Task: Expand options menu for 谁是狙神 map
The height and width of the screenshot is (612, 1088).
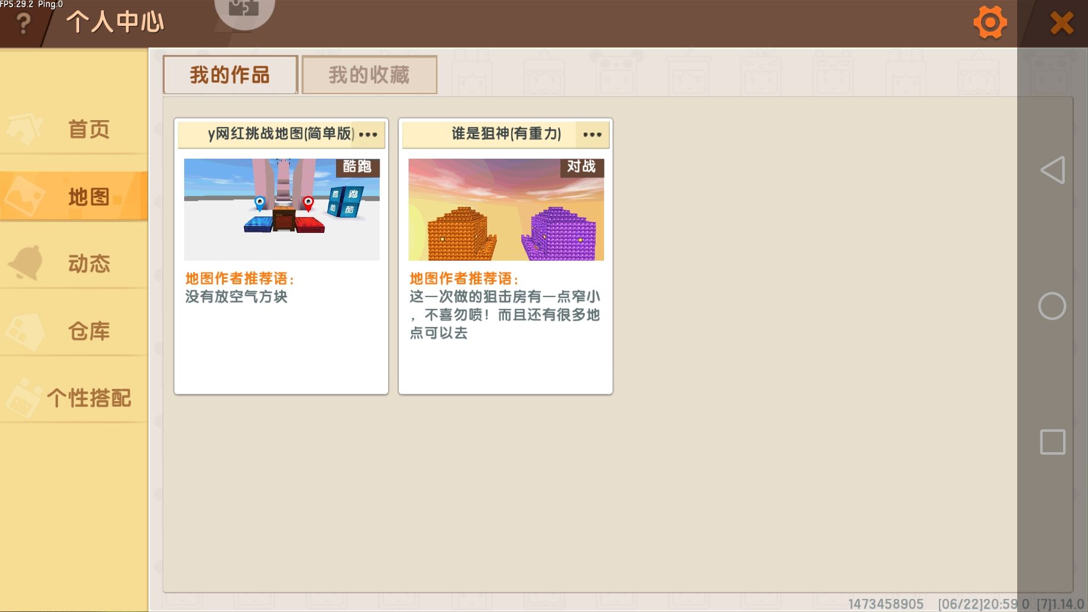Action: (x=592, y=134)
